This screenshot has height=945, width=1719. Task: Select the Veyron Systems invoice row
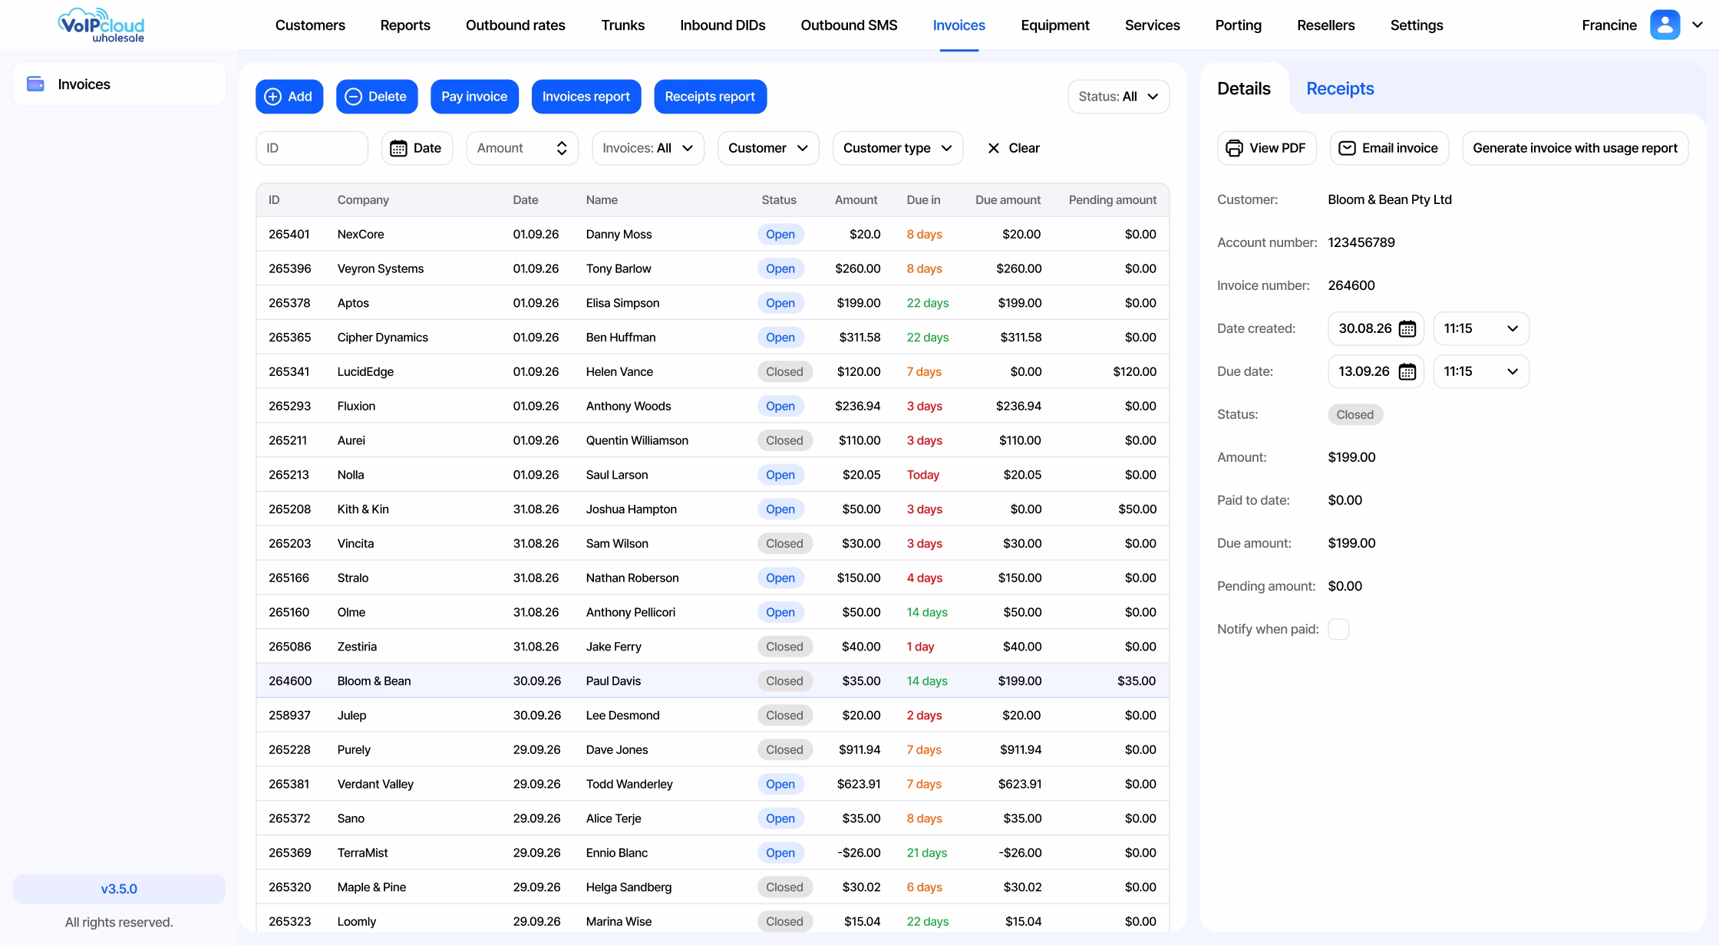[x=712, y=268]
